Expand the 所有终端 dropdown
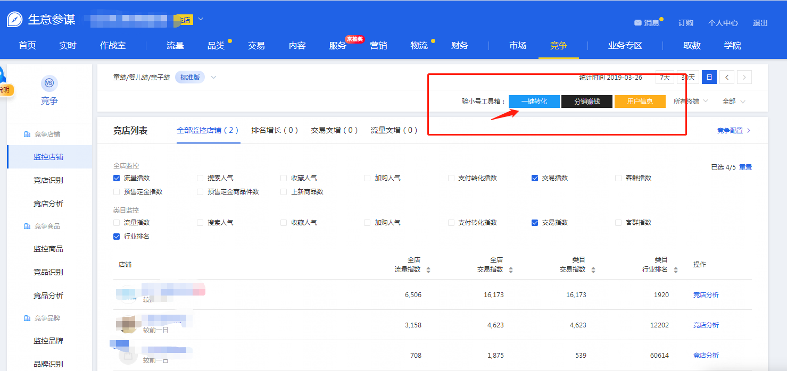This screenshot has width=787, height=371. point(691,102)
